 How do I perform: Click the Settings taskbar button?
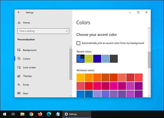[x=77, y=114]
